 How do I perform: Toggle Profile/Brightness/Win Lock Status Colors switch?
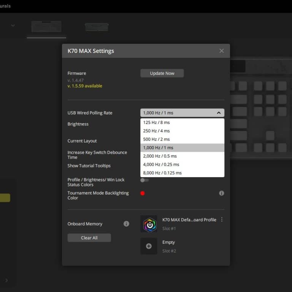tap(144, 180)
